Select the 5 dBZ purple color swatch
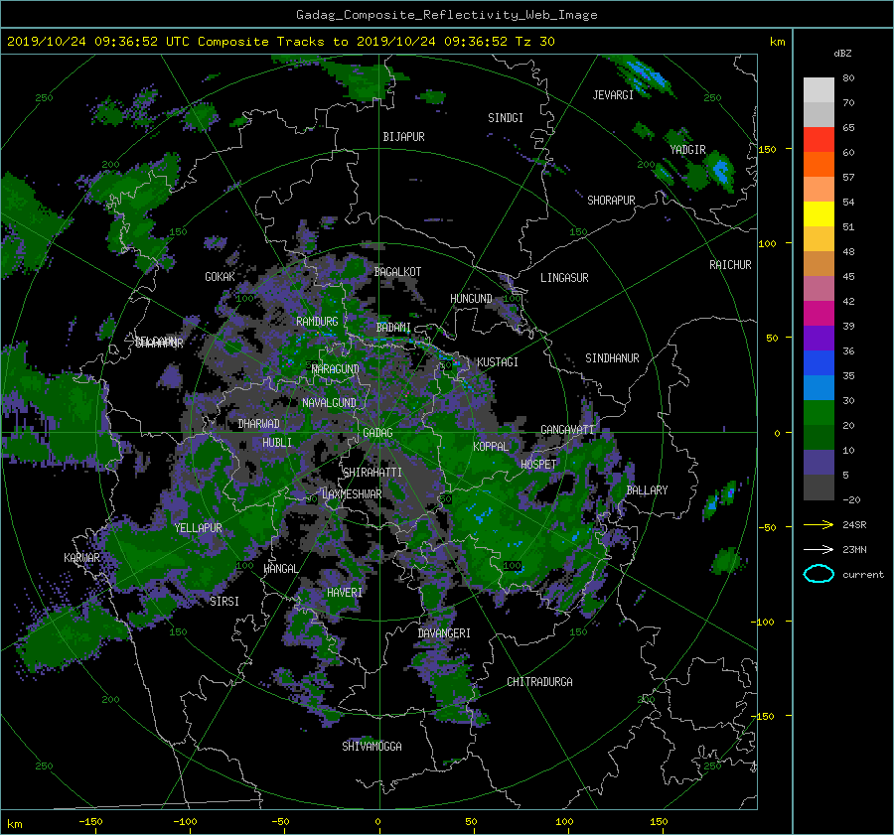The width and height of the screenshot is (894, 835). pyautogui.click(x=819, y=462)
